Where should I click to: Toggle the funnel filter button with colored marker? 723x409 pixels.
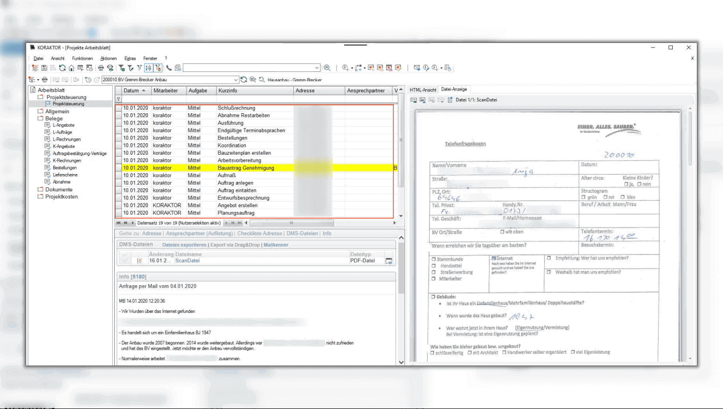(158, 68)
